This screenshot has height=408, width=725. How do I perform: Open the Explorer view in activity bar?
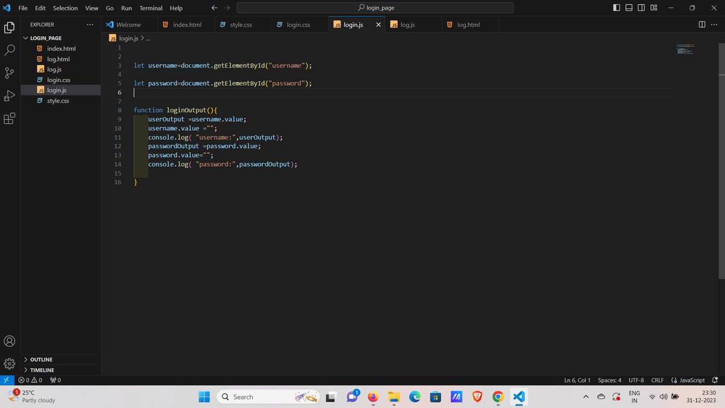pyautogui.click(x=10, y=28)
